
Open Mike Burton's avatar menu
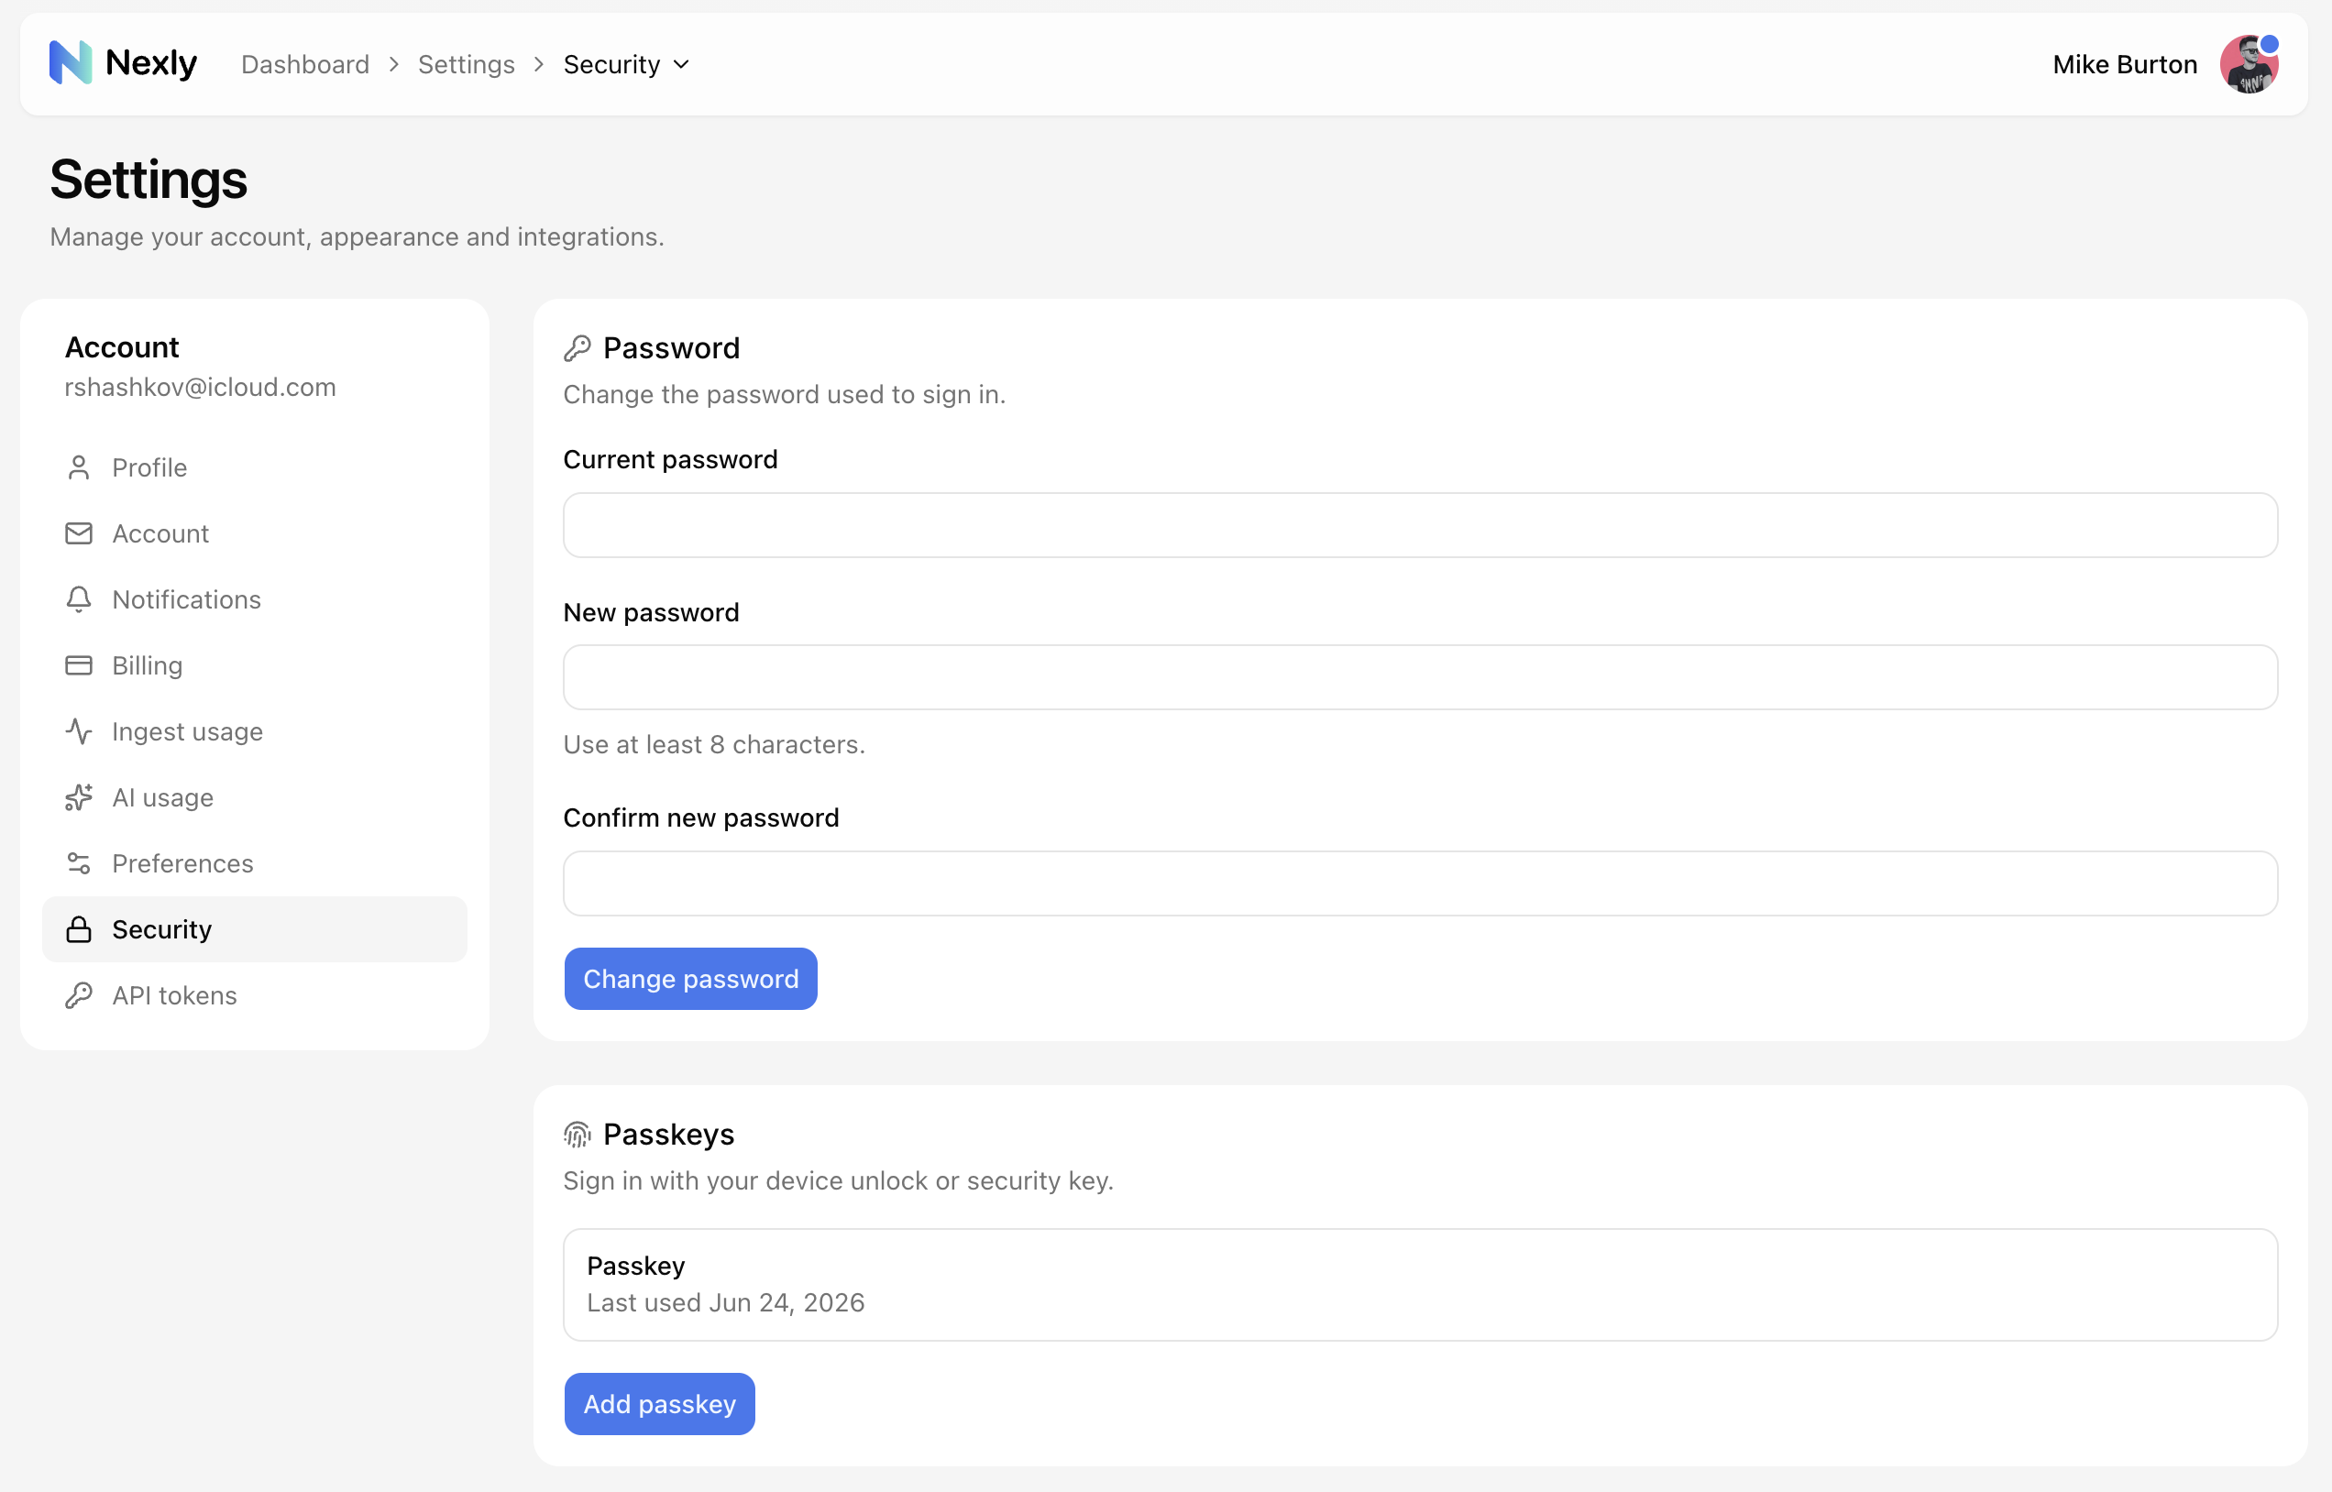pos(2249,64)
